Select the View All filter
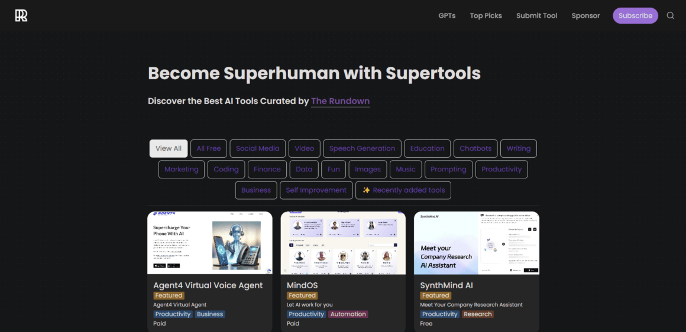The width and height of the screenshot is (686, 332). [169, 148]
